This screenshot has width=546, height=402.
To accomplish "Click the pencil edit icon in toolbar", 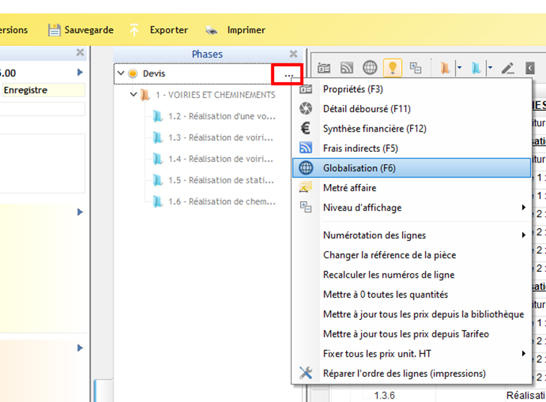I will coord(508,68).
